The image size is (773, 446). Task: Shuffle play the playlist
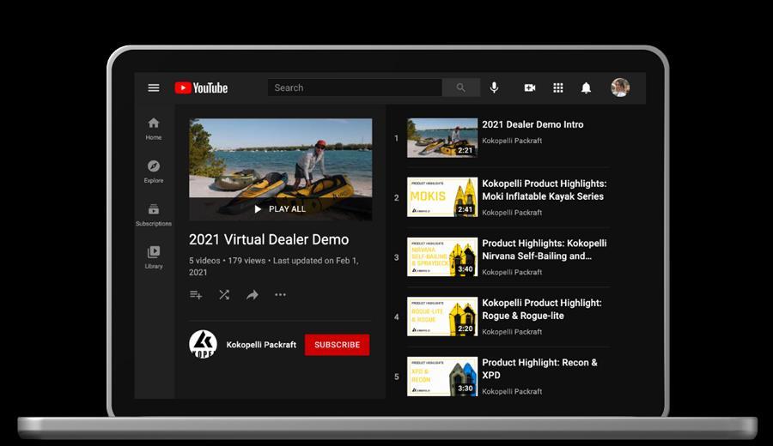coord(224,295)
